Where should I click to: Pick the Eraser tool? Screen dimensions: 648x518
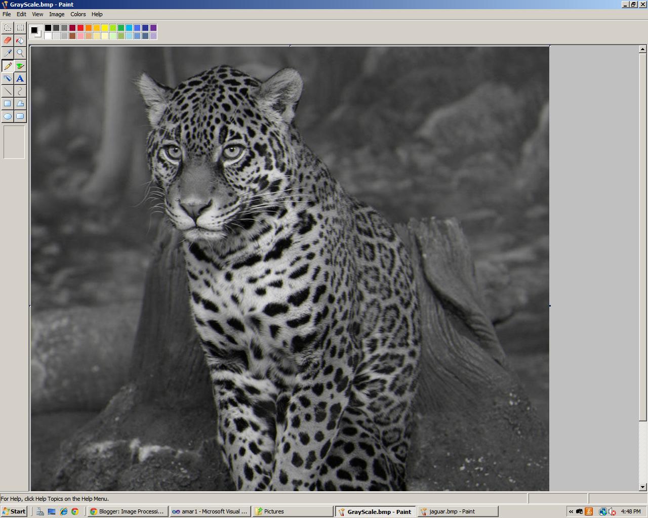coord(8,40)
